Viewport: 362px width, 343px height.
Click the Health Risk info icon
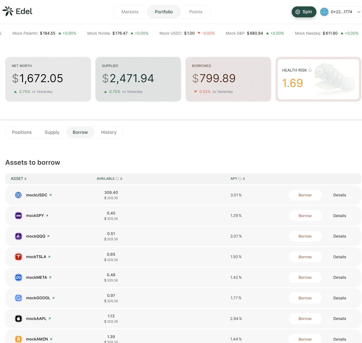click(x=310, y=70)
